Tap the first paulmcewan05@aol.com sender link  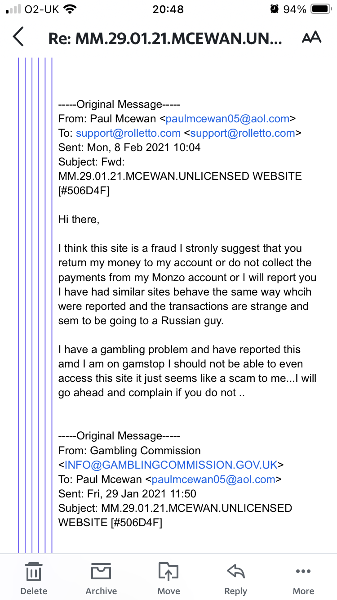coord(228,119)
